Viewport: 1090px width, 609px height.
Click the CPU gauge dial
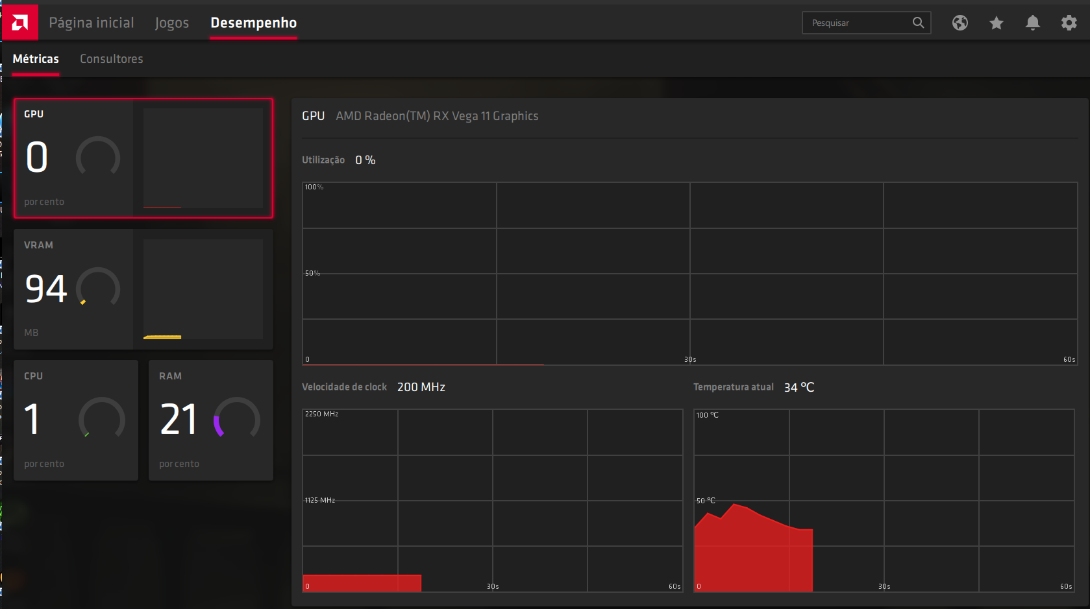pyautogui.click(x=102, y=418)
